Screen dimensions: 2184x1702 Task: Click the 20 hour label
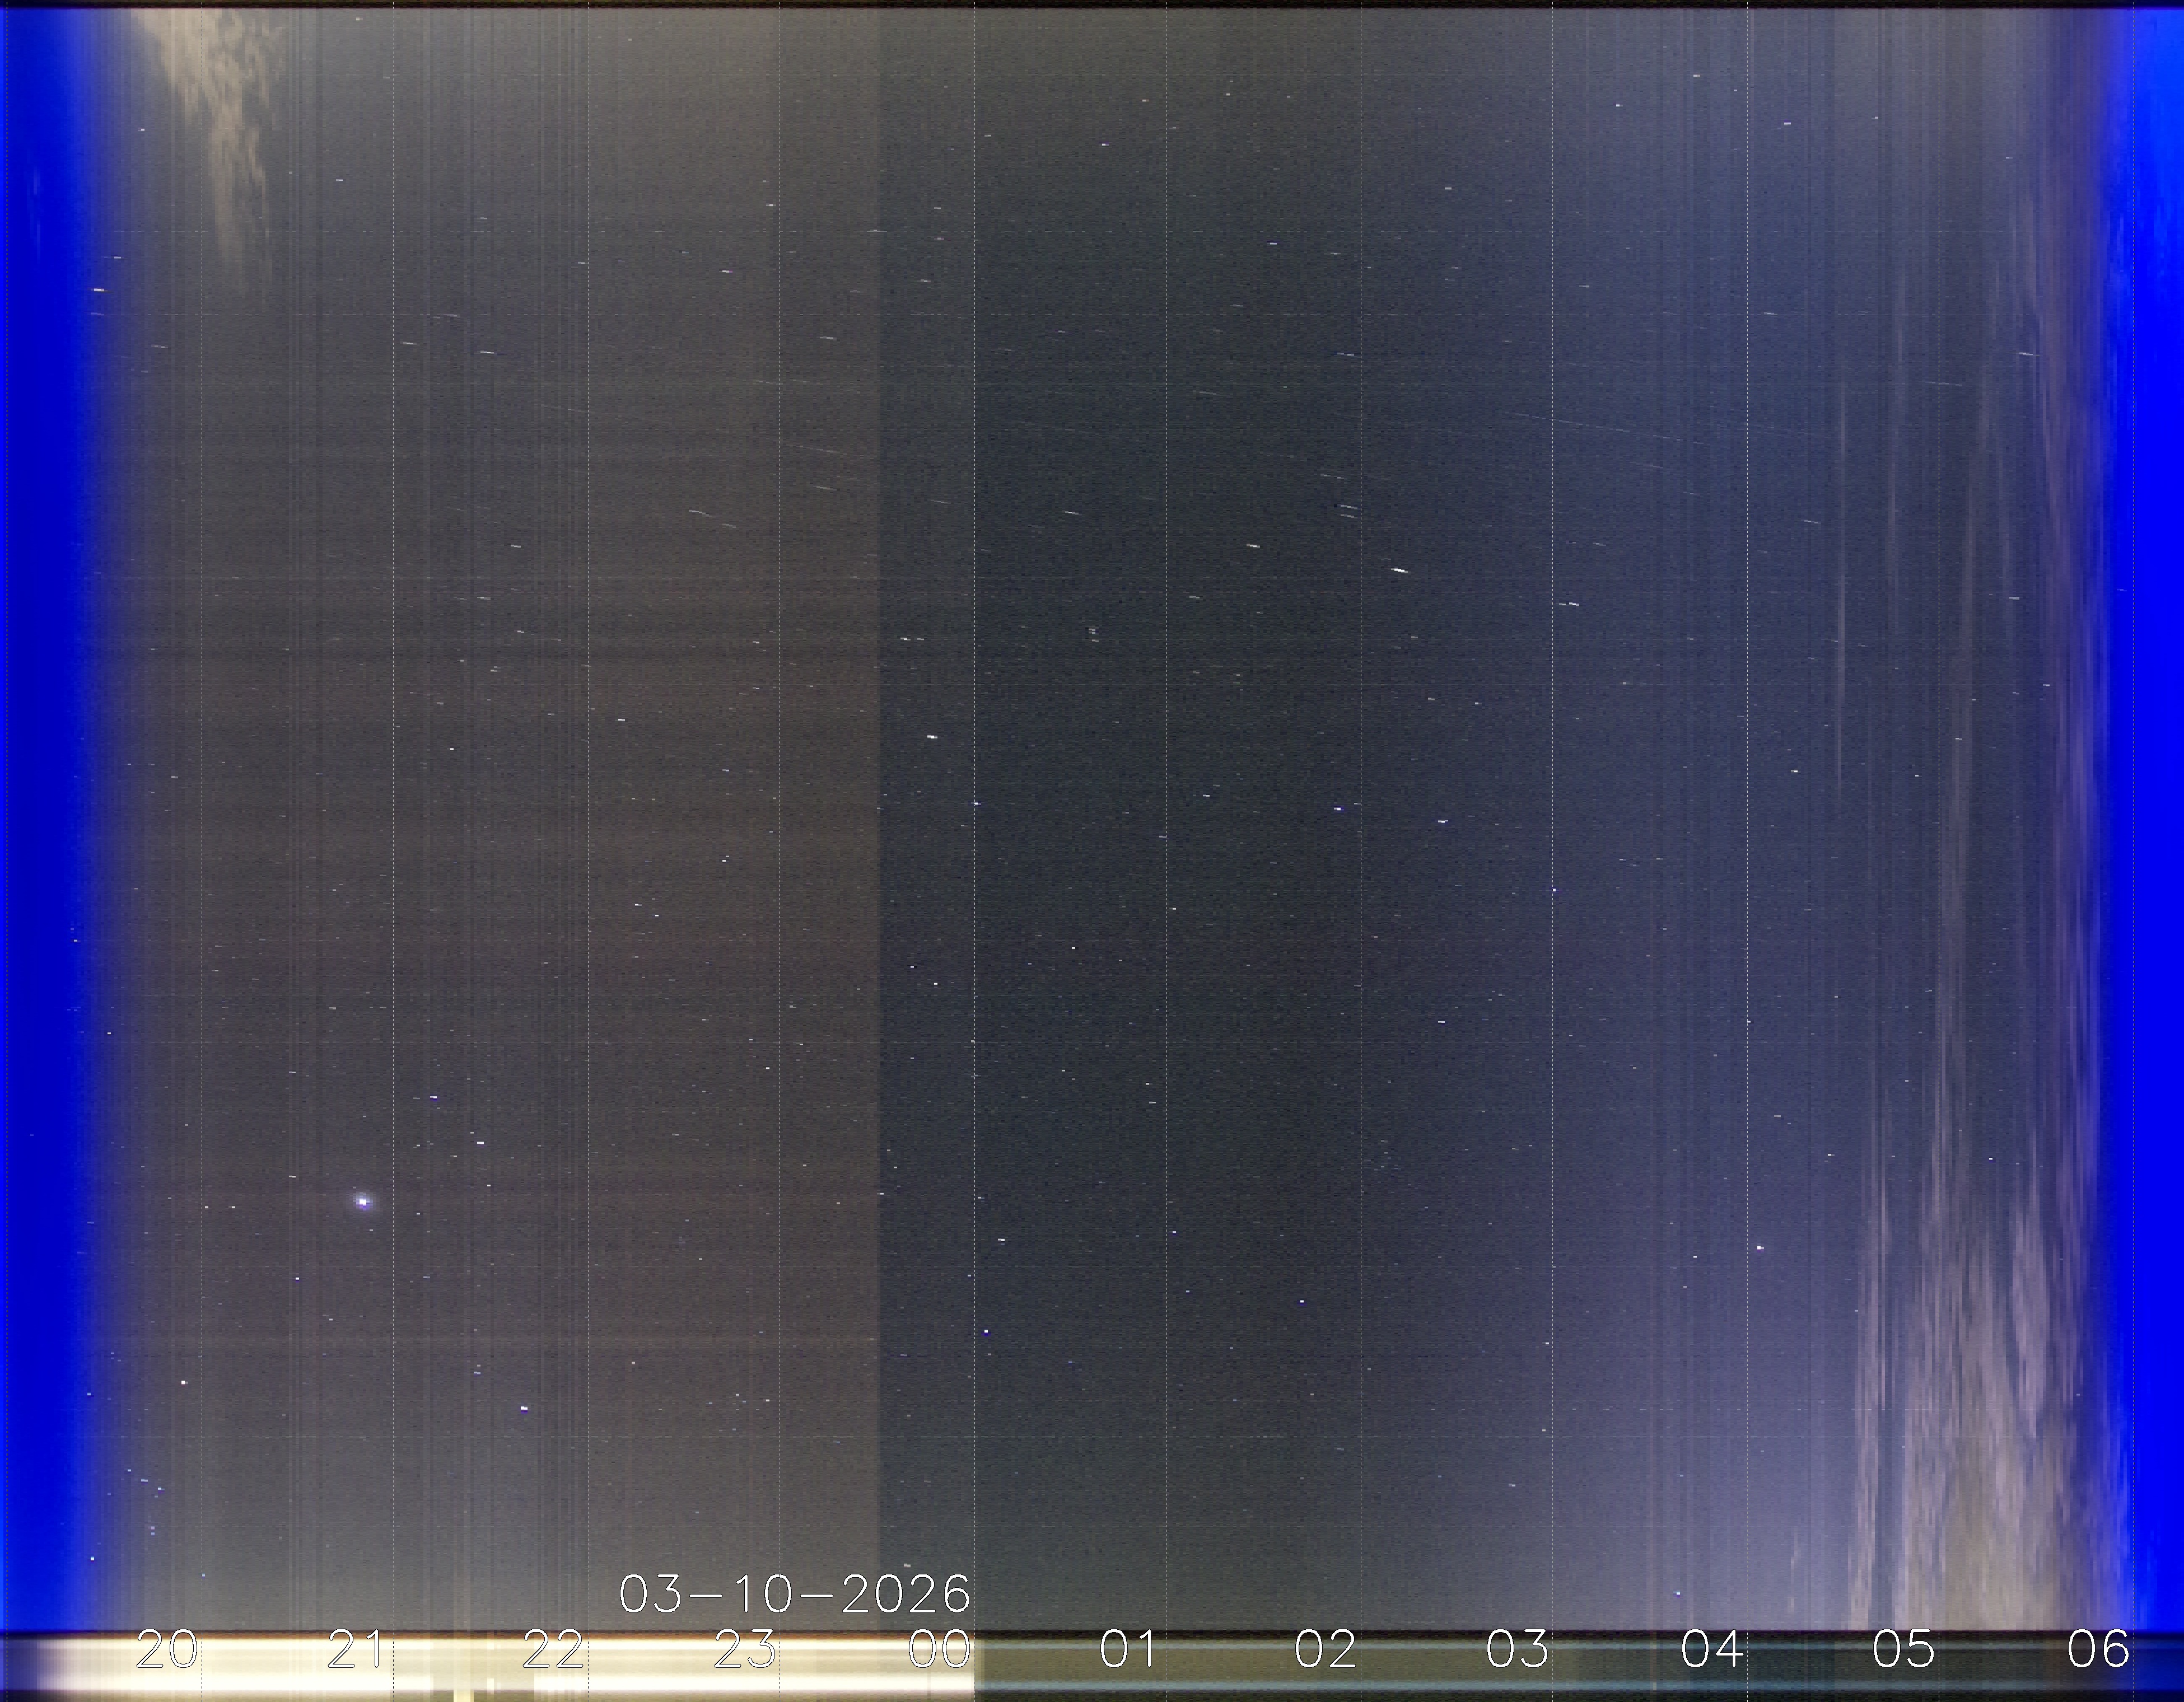pyautogui.click(x=166, y=1649)
